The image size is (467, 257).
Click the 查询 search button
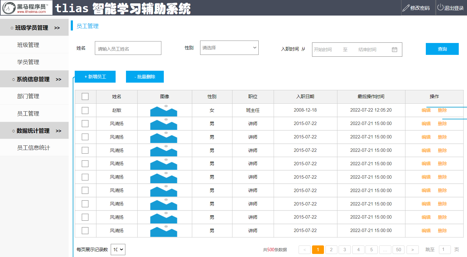pos(442,49)
